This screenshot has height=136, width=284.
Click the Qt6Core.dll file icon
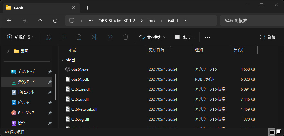click(68, 89)
